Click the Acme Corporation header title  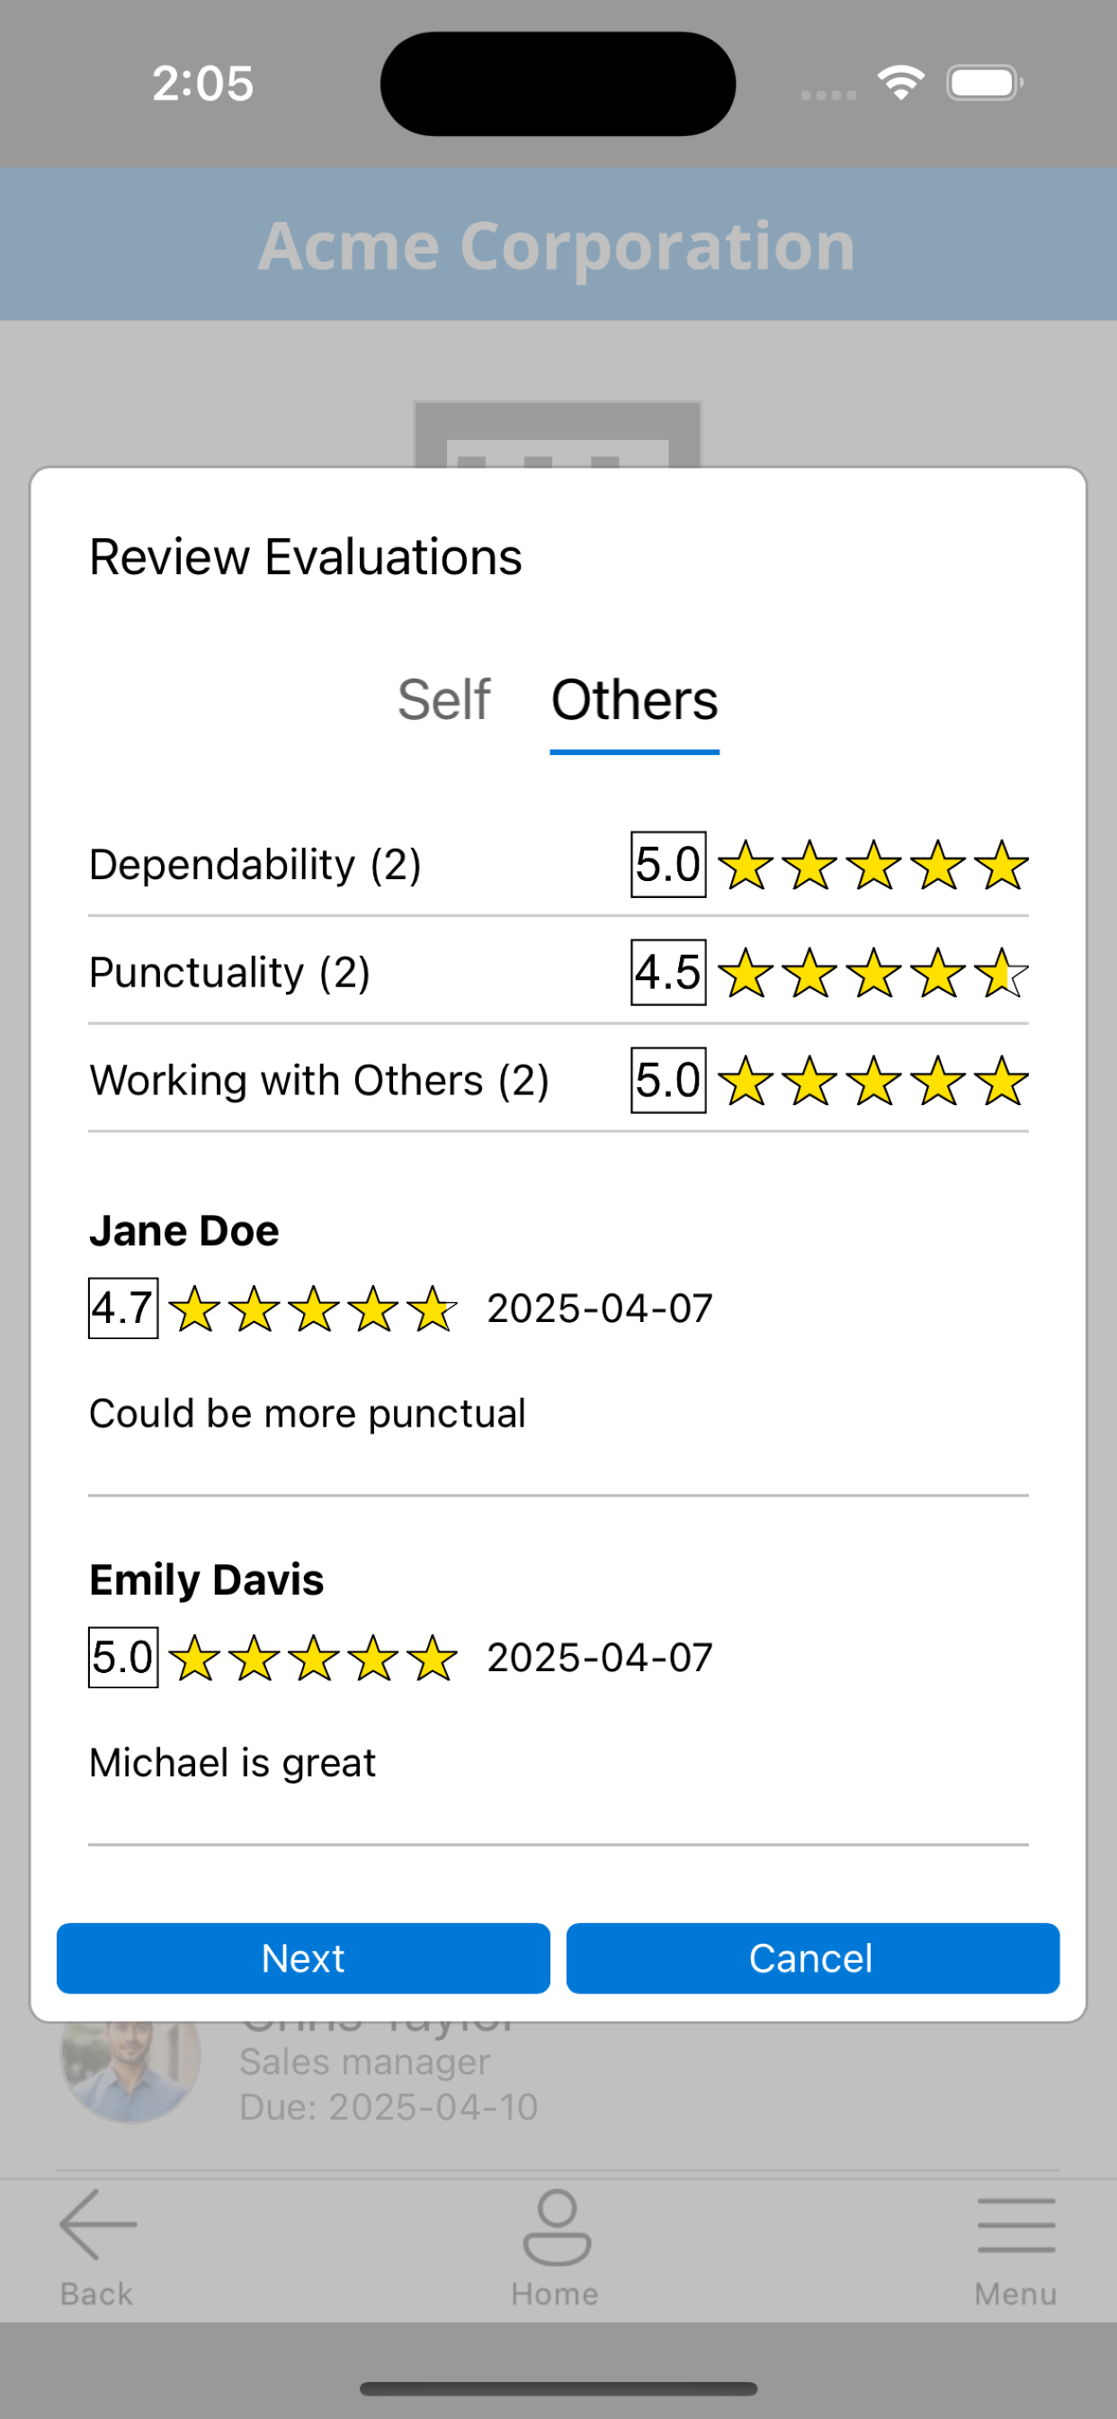pos(558,246)
